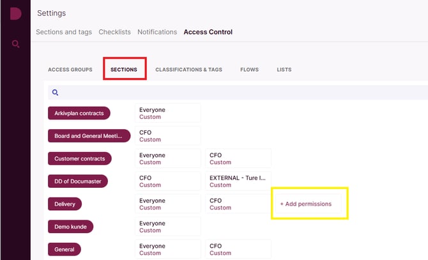This screenshot has width=428, height=260.
Task: Open the Board and General Meeti... section
Action: [x=89, y=136]
